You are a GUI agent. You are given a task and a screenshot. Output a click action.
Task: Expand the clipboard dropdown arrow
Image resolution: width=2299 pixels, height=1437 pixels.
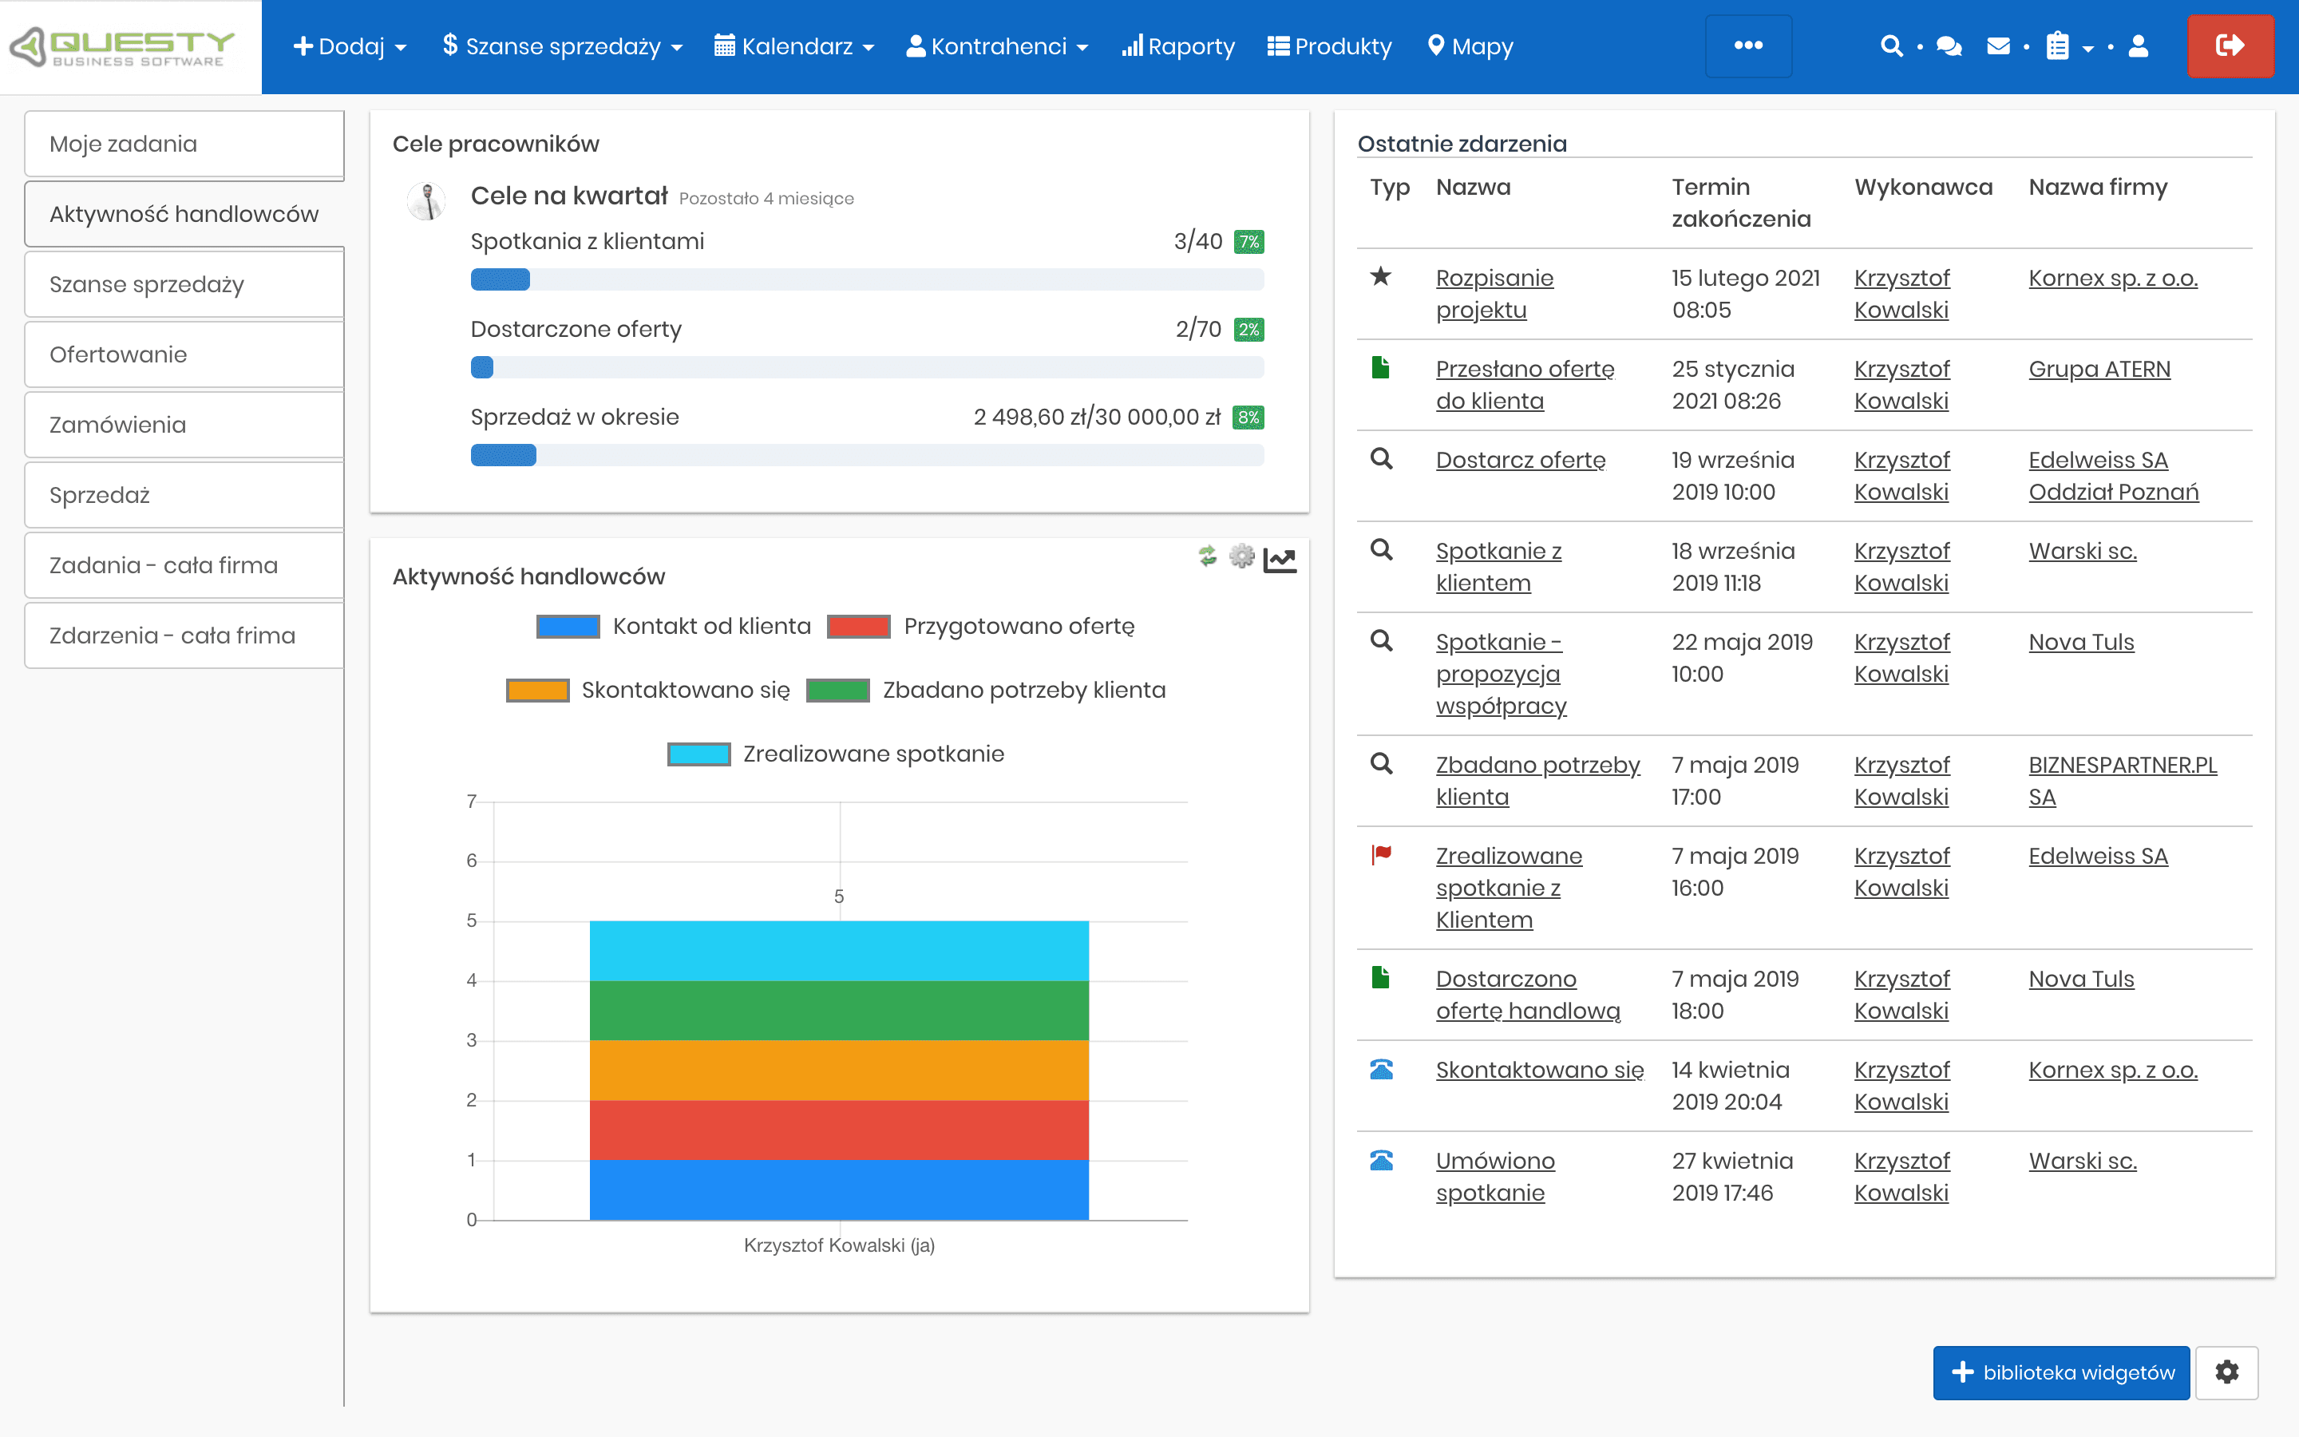[2088, 49]
